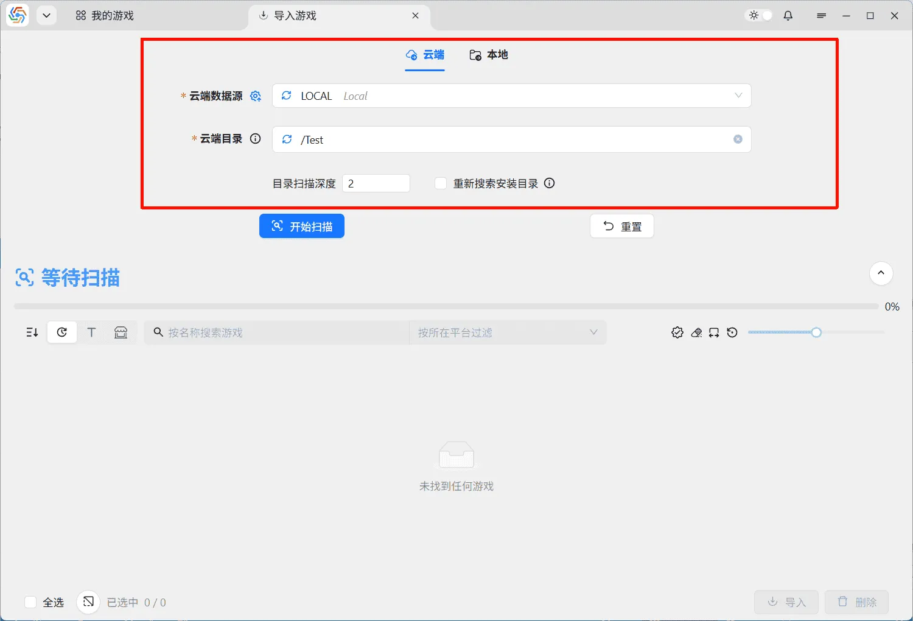Check the 全选 select-all checkbox
Image resolution: width=913 pixels, height=621 pixels.
(x=30, y=602)
